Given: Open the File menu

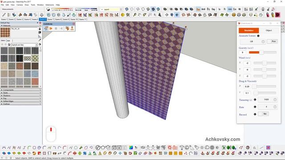Looking at the screenshot, I should (2, 5).
